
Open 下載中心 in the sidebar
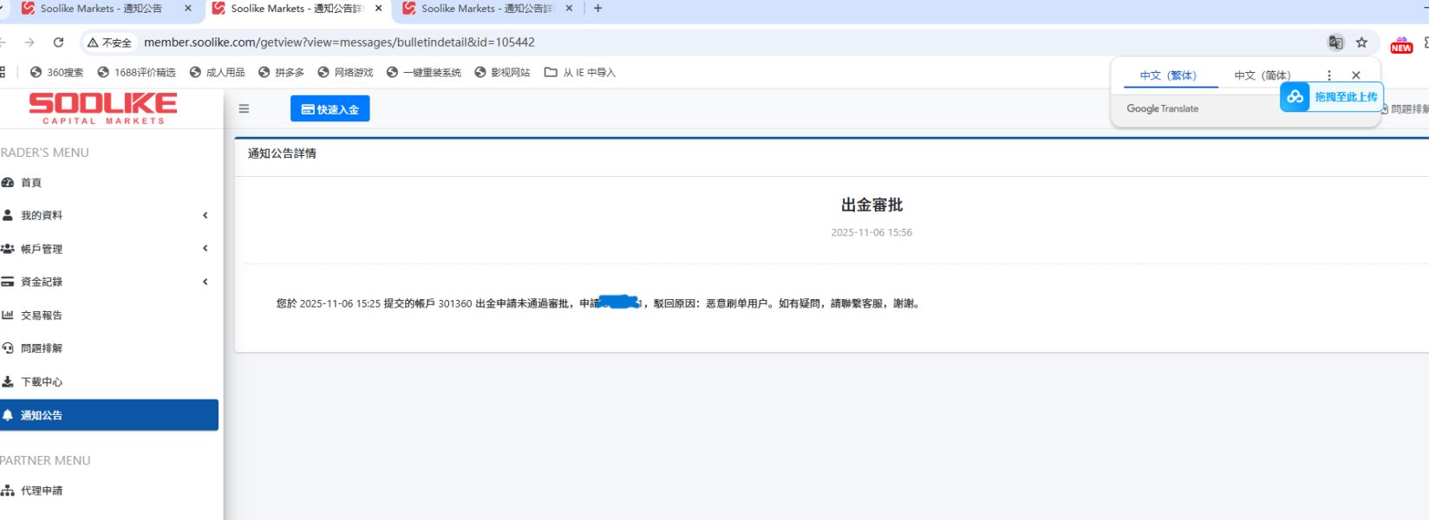[x=42, y=382]
